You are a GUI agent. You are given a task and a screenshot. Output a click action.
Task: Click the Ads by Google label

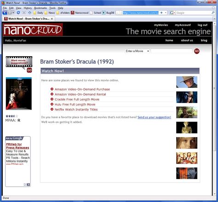tap(14, 138)
